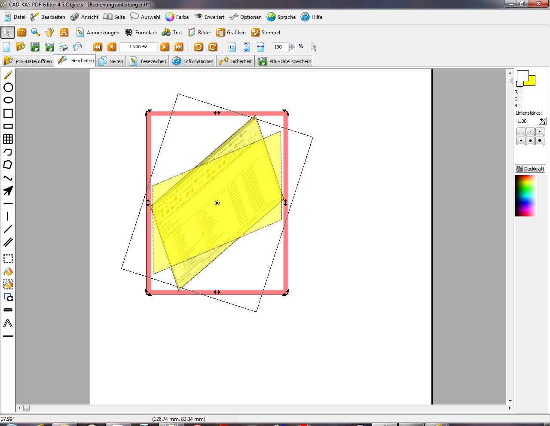The height and width of the screenshot is (426, 550).
Task: Choose the grid/table drawing tool
Action: (8, 139)
